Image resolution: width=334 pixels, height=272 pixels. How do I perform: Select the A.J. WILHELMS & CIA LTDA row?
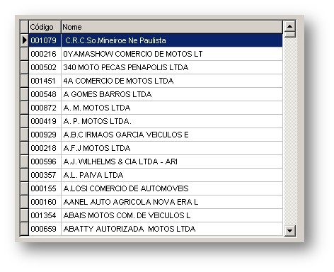156,161
